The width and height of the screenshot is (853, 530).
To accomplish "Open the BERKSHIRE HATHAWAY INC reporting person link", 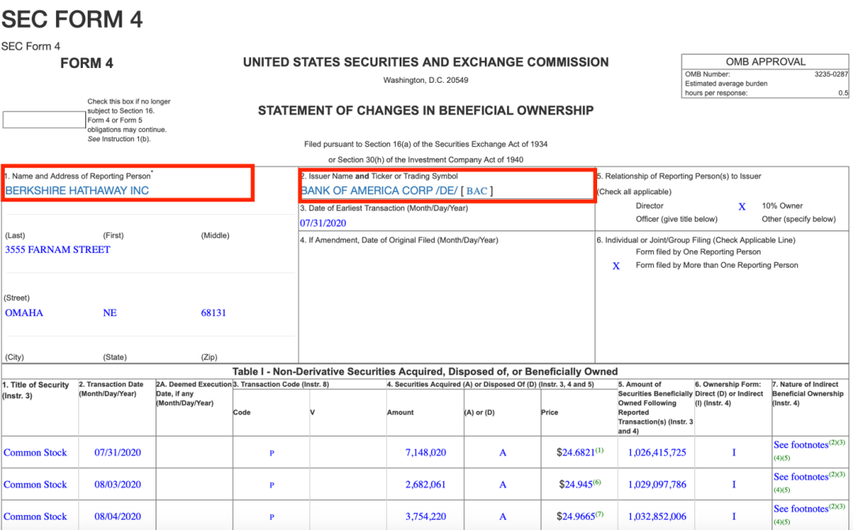I will [x=77, y=190].
